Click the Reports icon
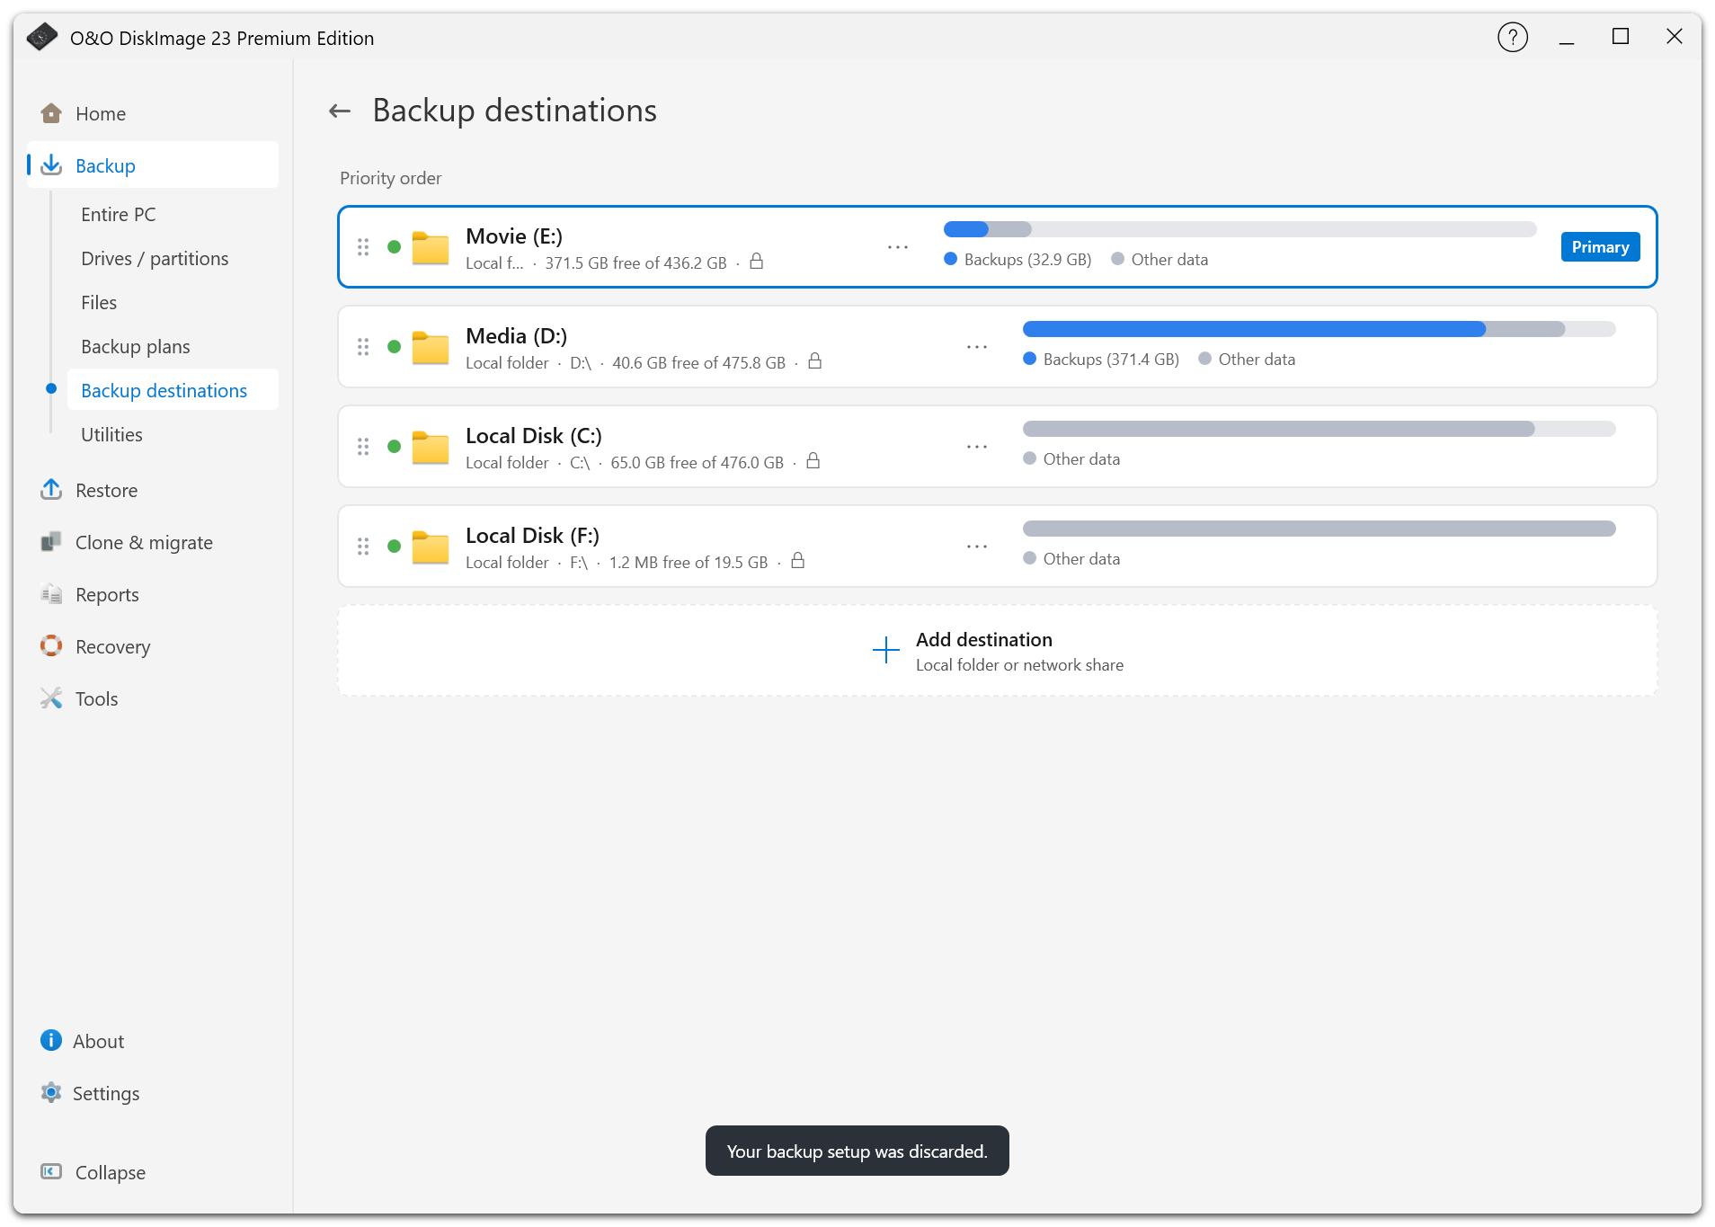1715x1227 pixels. click(51, 594)
